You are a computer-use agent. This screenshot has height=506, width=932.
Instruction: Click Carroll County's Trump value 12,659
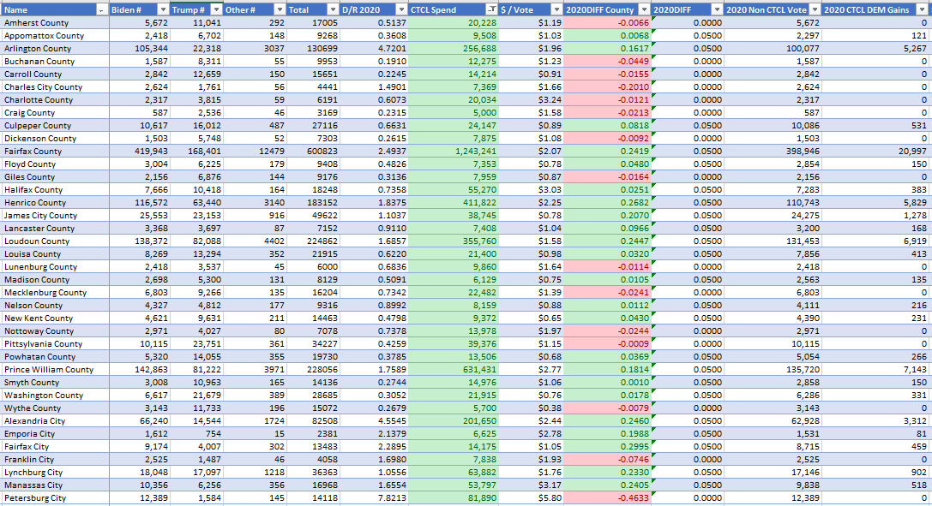pyautogui.click(x=196, y=74)
